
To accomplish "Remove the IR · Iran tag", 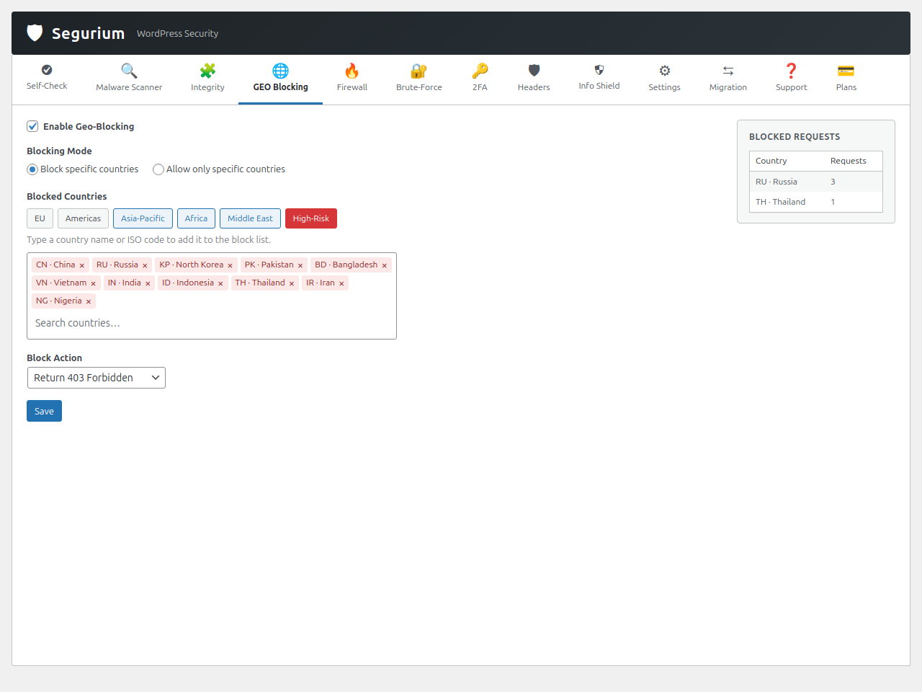I will click(x=341, y=283).
